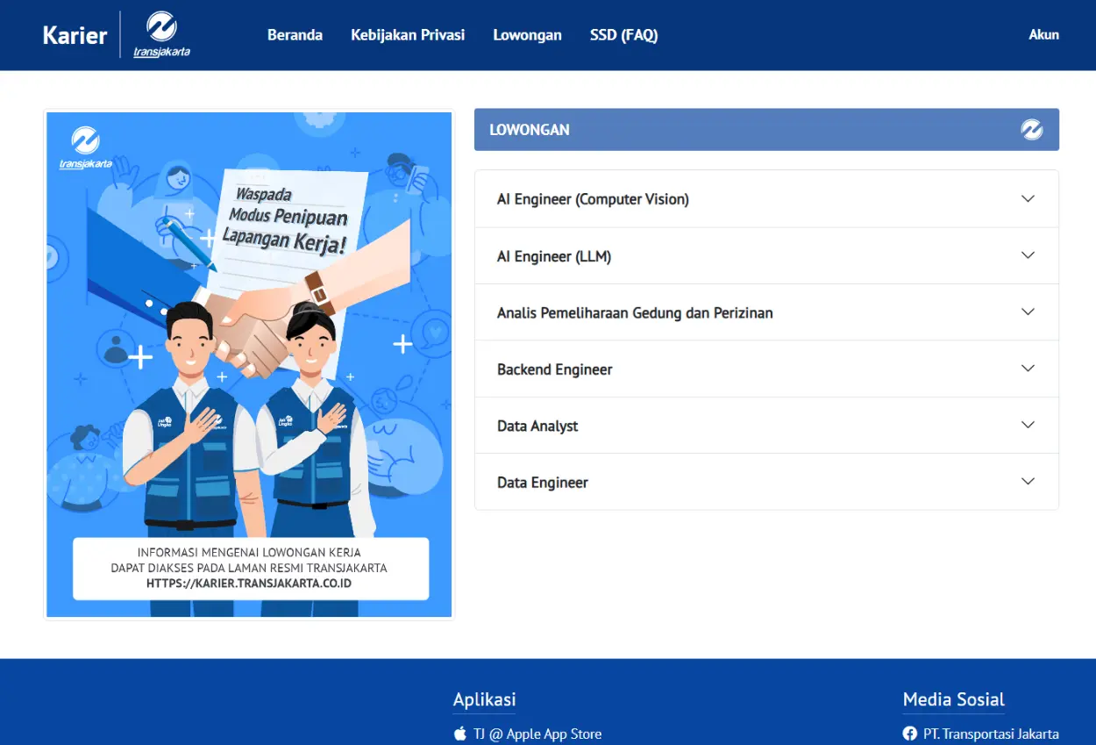1096x745 pixels.
Task: Select the Backend Engineer job title
Action: click(x=555, y=369)
